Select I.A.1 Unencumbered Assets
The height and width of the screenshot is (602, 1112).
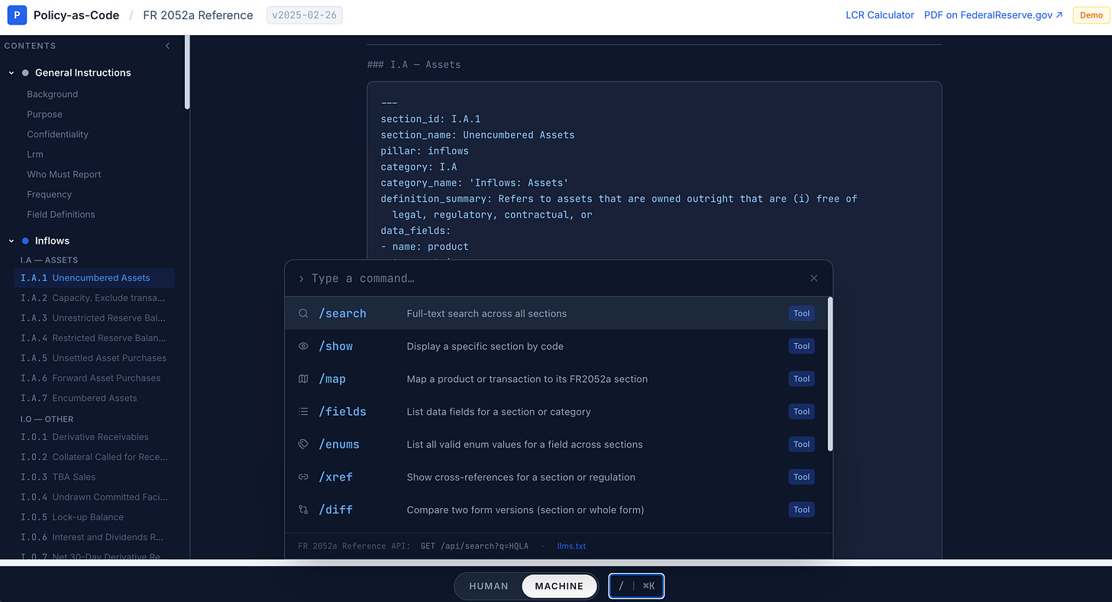tap(95, 278)
